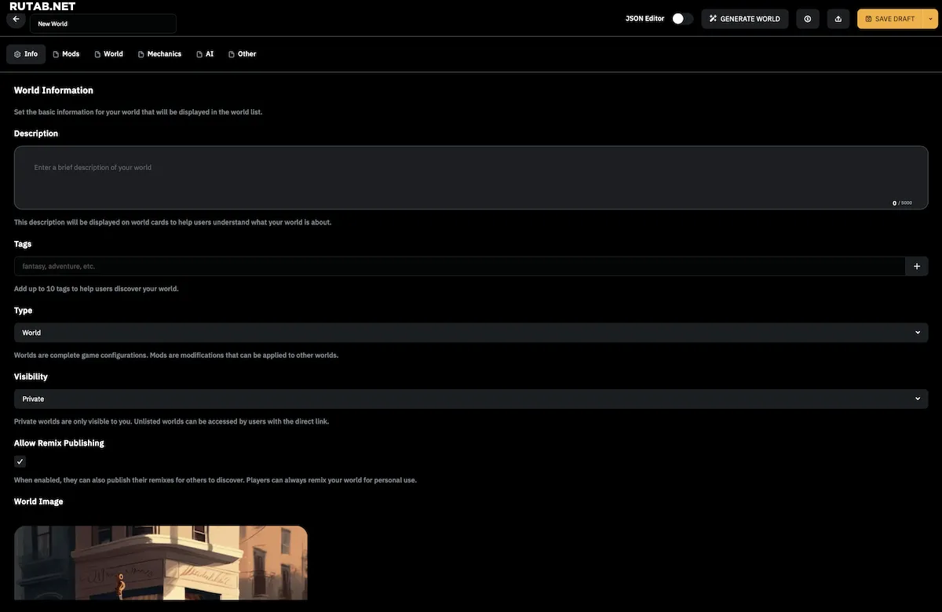Uncheck the Allow Remix Publishing checkbox

(x=20, y=461)
